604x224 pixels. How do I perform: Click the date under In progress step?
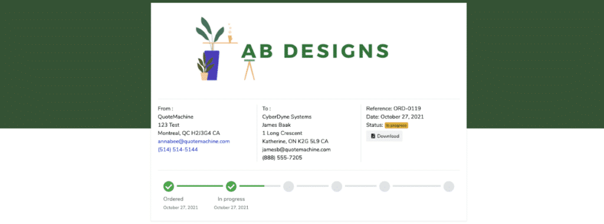(x=231, y=207)
